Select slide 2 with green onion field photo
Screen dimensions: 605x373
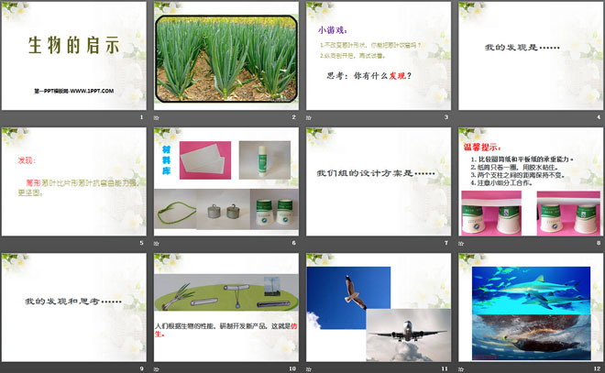(x=226, y=56)
